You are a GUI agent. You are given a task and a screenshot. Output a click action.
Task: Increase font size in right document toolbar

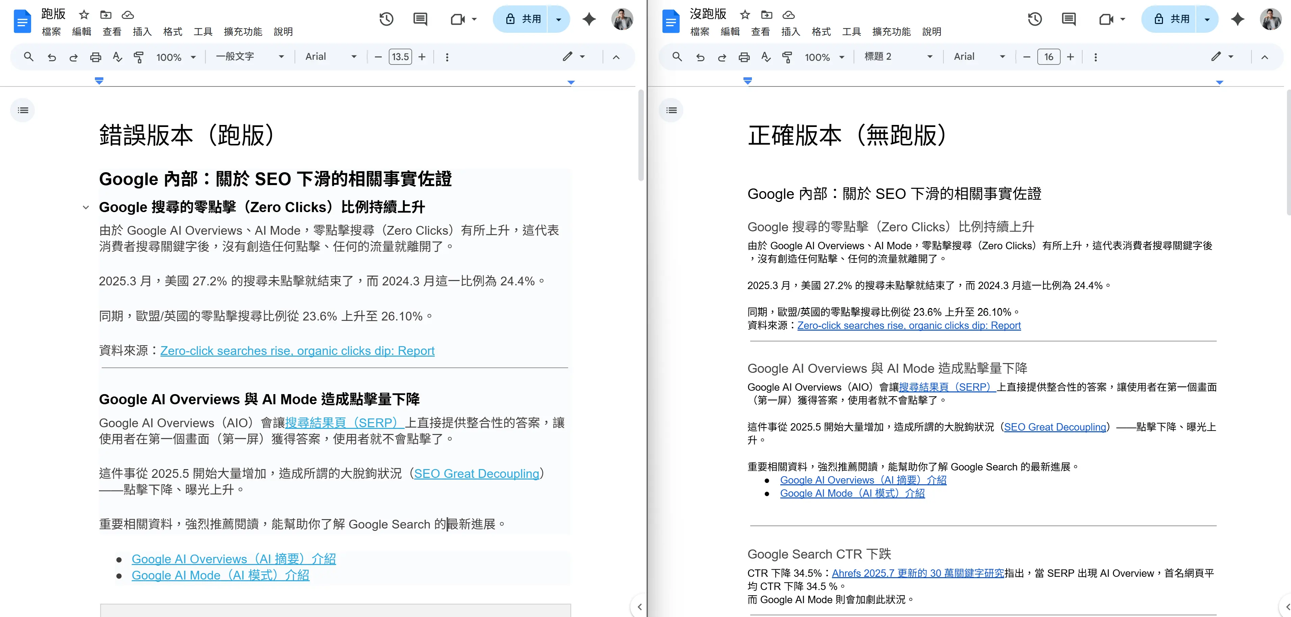click(1070, 57)
